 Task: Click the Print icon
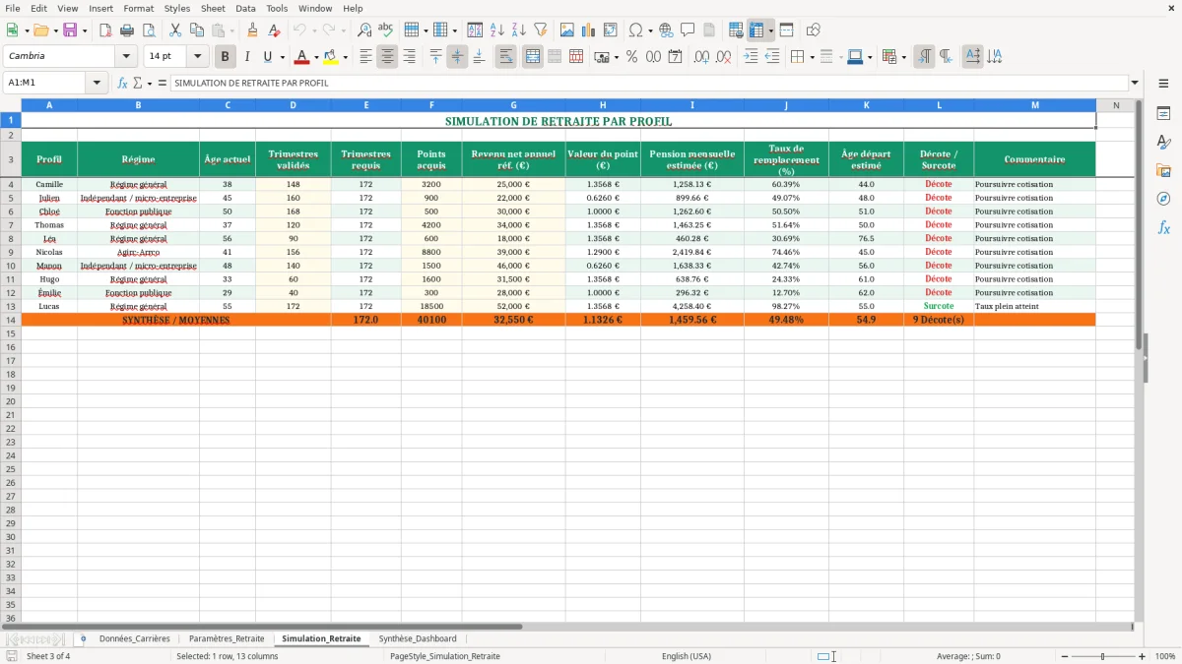(127, 30)
